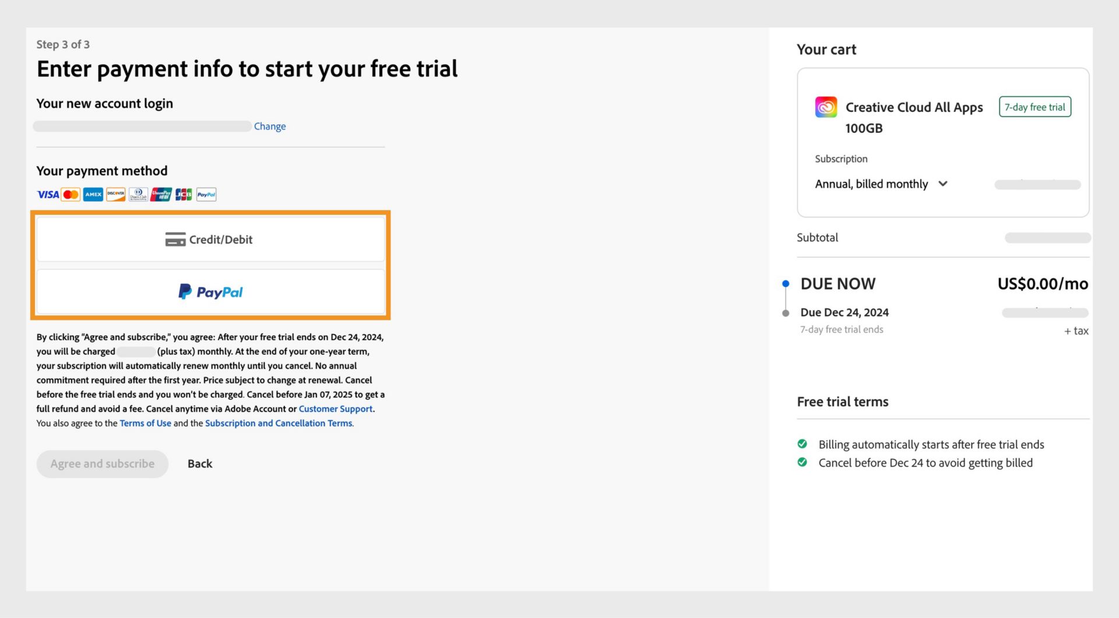Change the account login email
1119x618 pixels.
[x=270, y=126]
